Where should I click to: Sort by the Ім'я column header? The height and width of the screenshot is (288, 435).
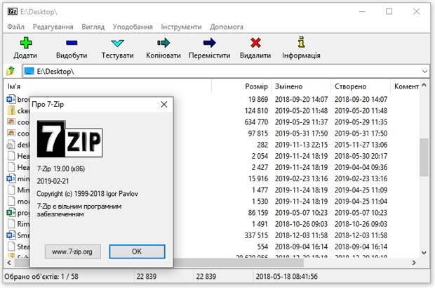point(108,86)
